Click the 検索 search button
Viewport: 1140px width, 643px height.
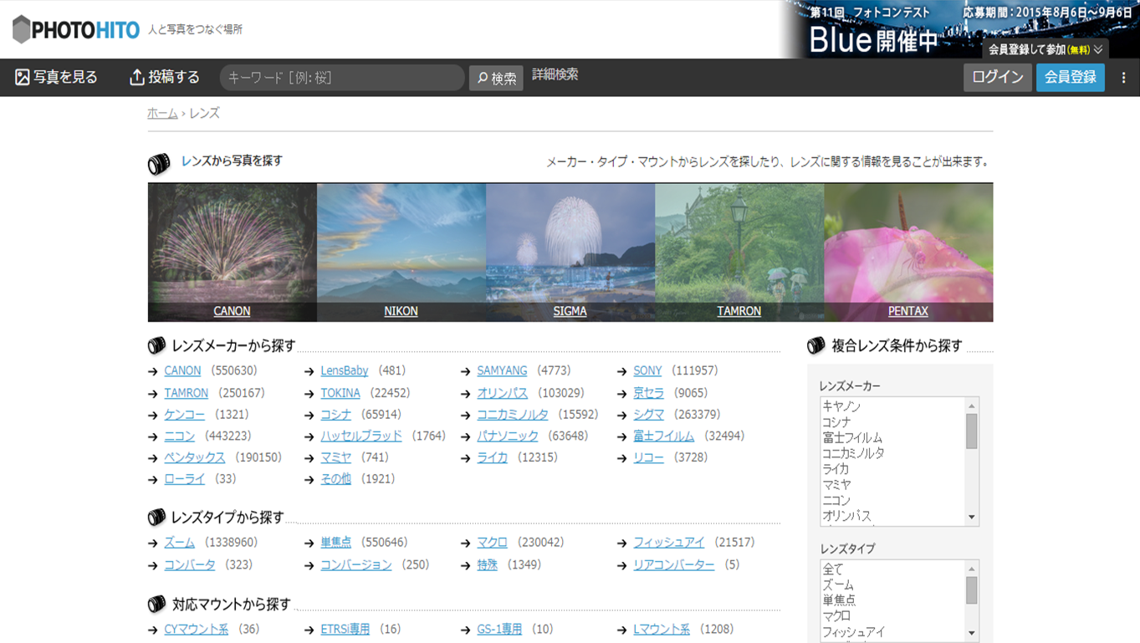coord(496,79)
